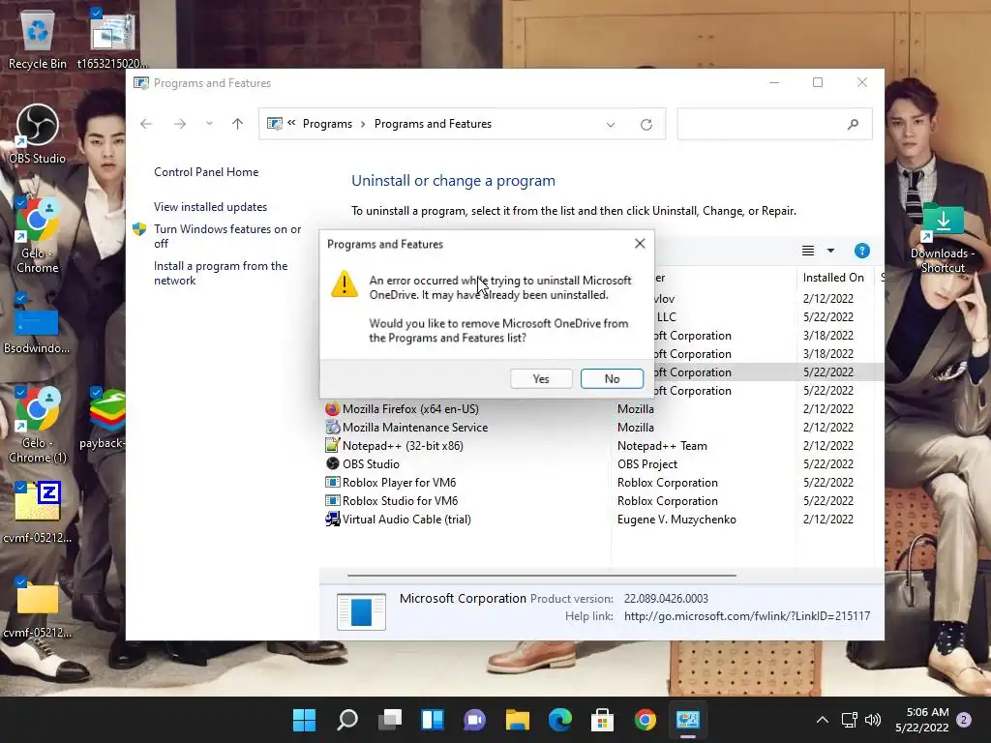Click No in the error dialog
This screenshot has height=743, width=991.
pyautogui.click(x=612, y=378)
